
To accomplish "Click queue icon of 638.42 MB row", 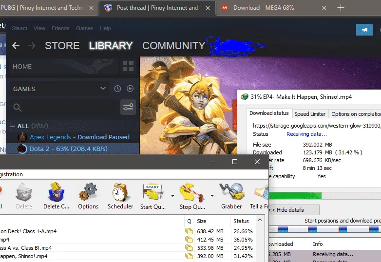I will coord(189,231).
